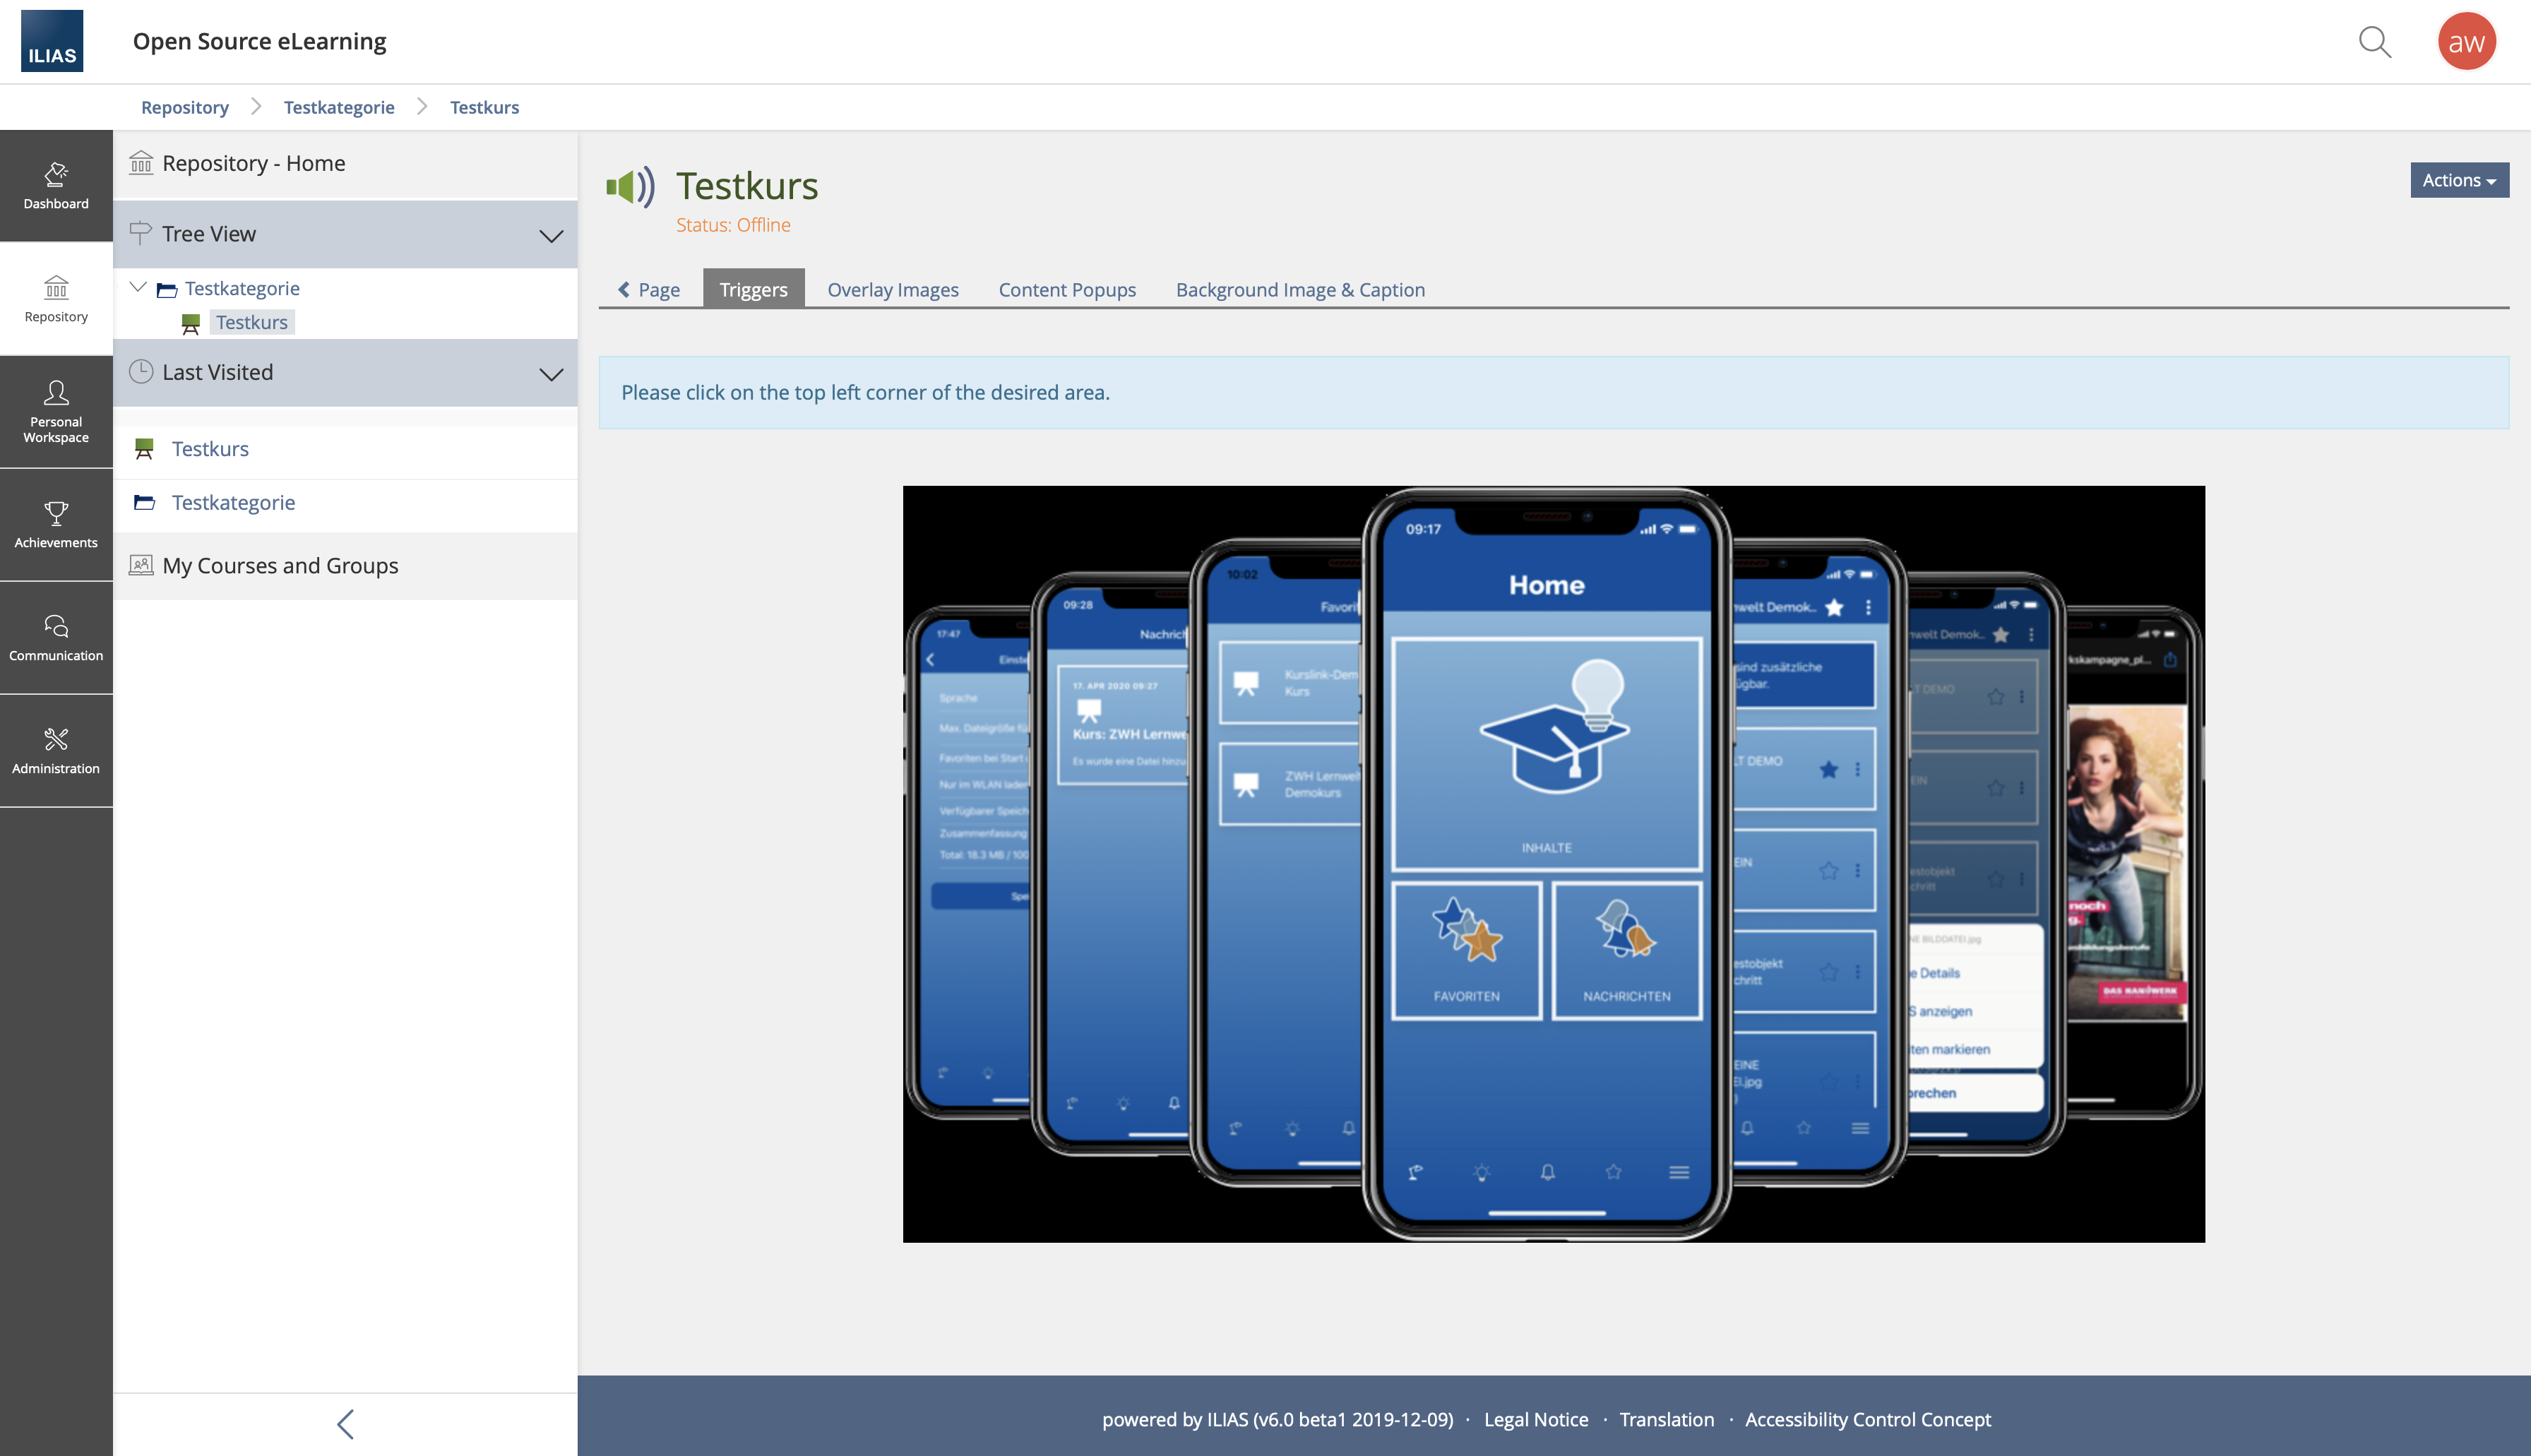Select Testkurs in the tree view
The width and height of the screenshot is (2531, 1456).
click(x=251, y=322)
